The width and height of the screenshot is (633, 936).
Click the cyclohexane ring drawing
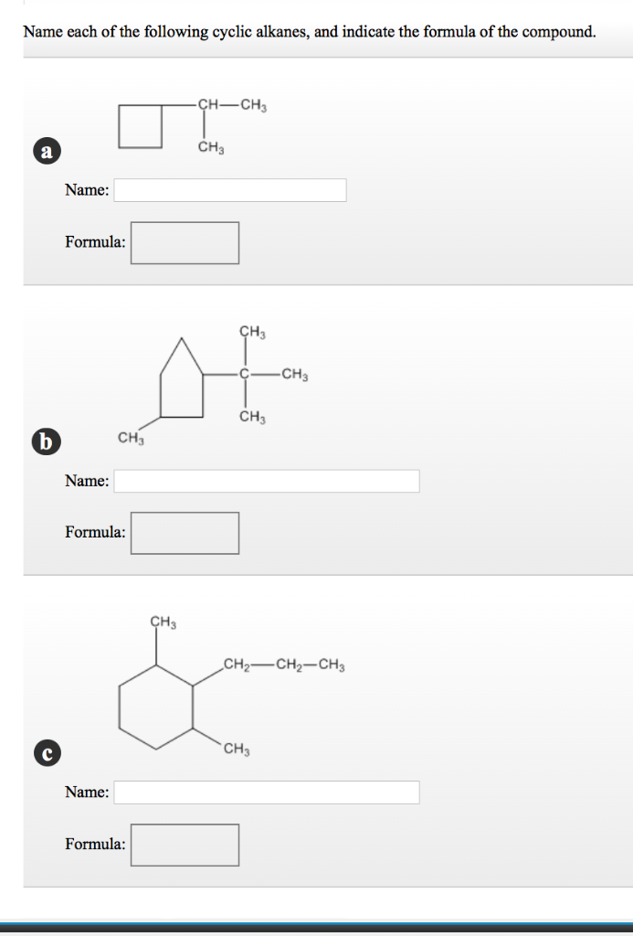[153, 708]
